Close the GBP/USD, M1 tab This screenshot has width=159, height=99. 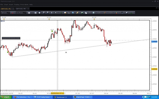pyautogui.click(x=13, y=9)
